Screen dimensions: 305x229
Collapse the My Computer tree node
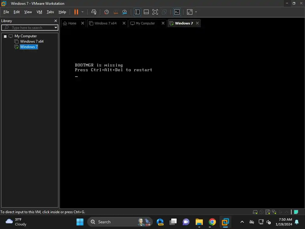pyautogui.click(x=5, y=36)
